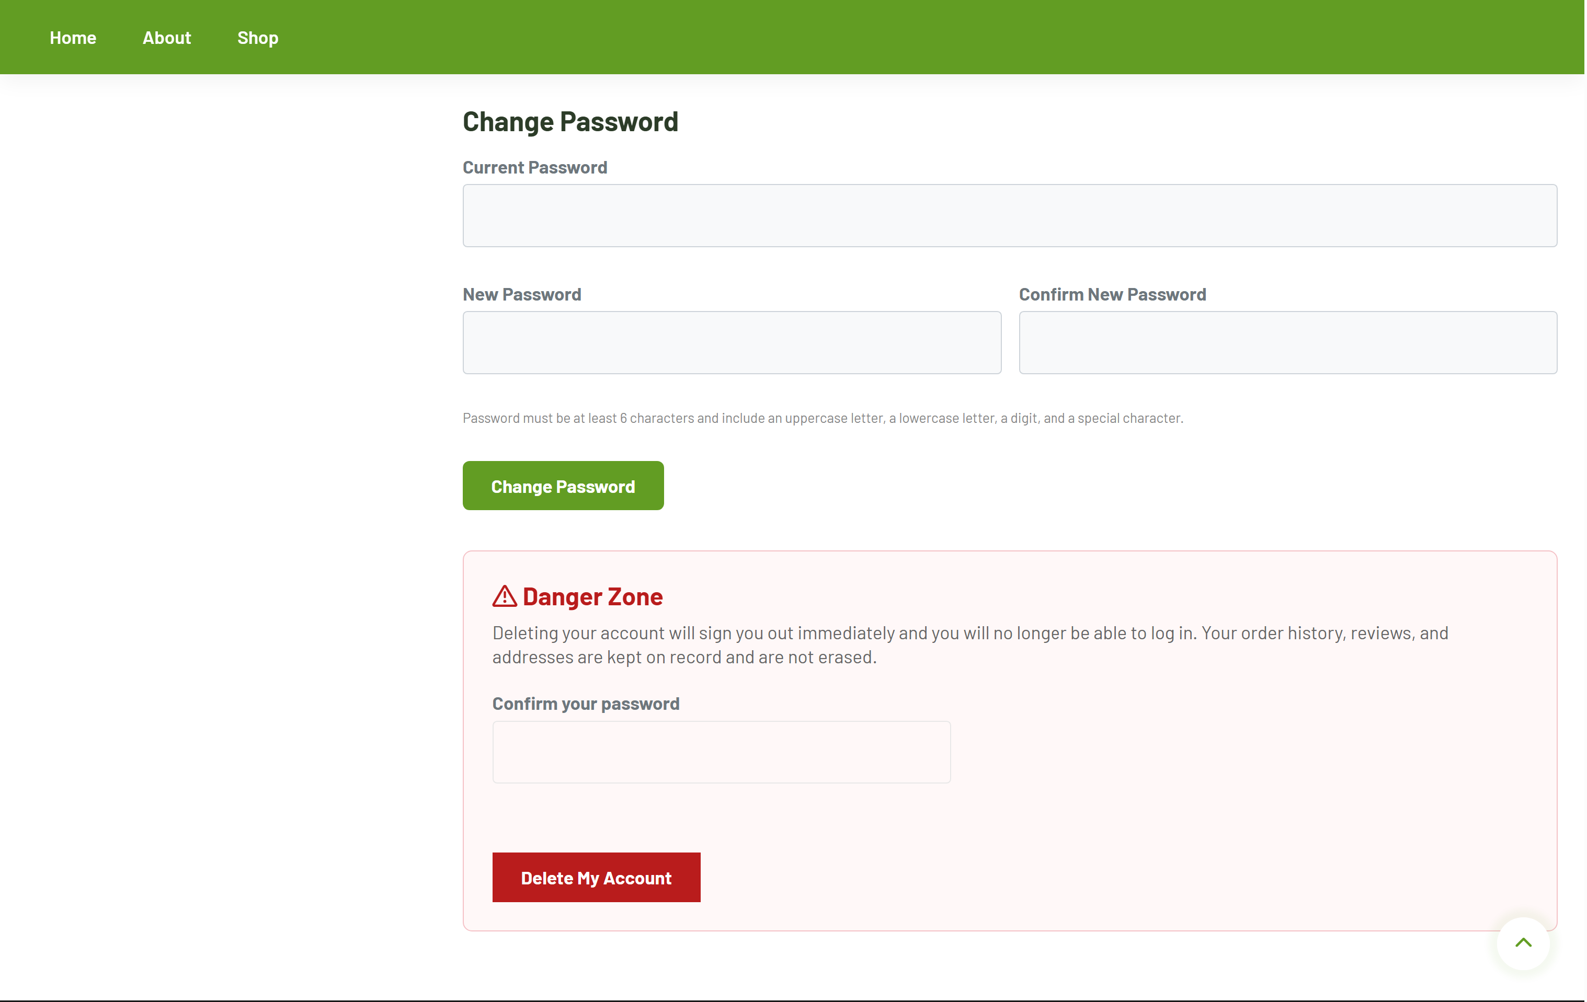Screen dimensions: 1587x1002
Task: Focus the Confirm your password field
Action: [x=722, y=753]
